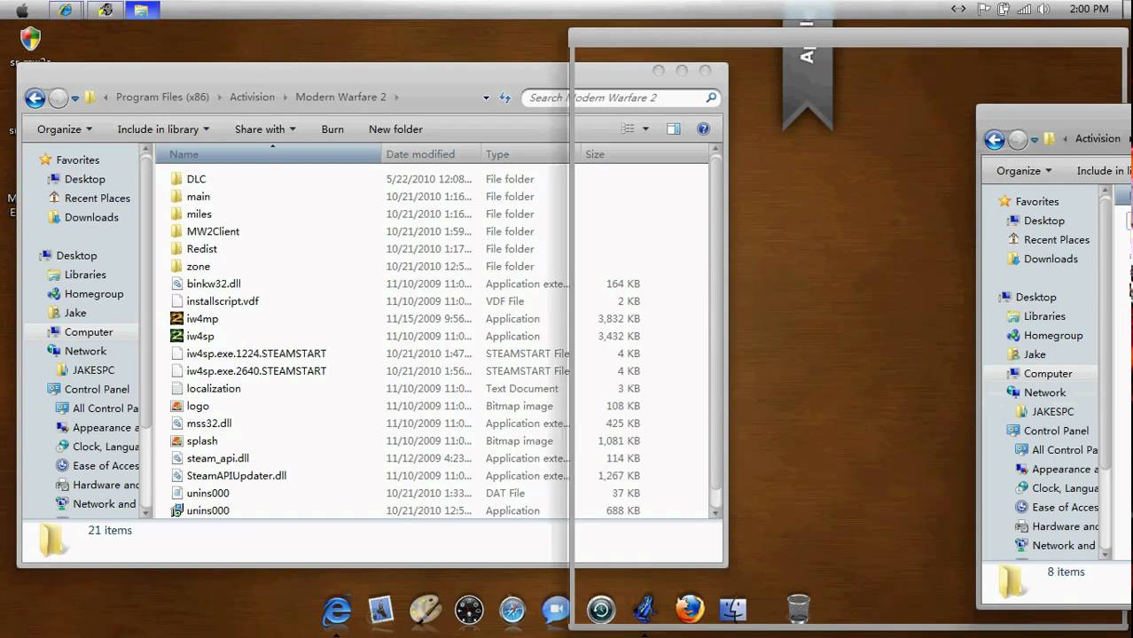Open Organize menu in the Activision window
Image resolution: width=1133 pixels, height=638 pixels.
(1024, 171)
